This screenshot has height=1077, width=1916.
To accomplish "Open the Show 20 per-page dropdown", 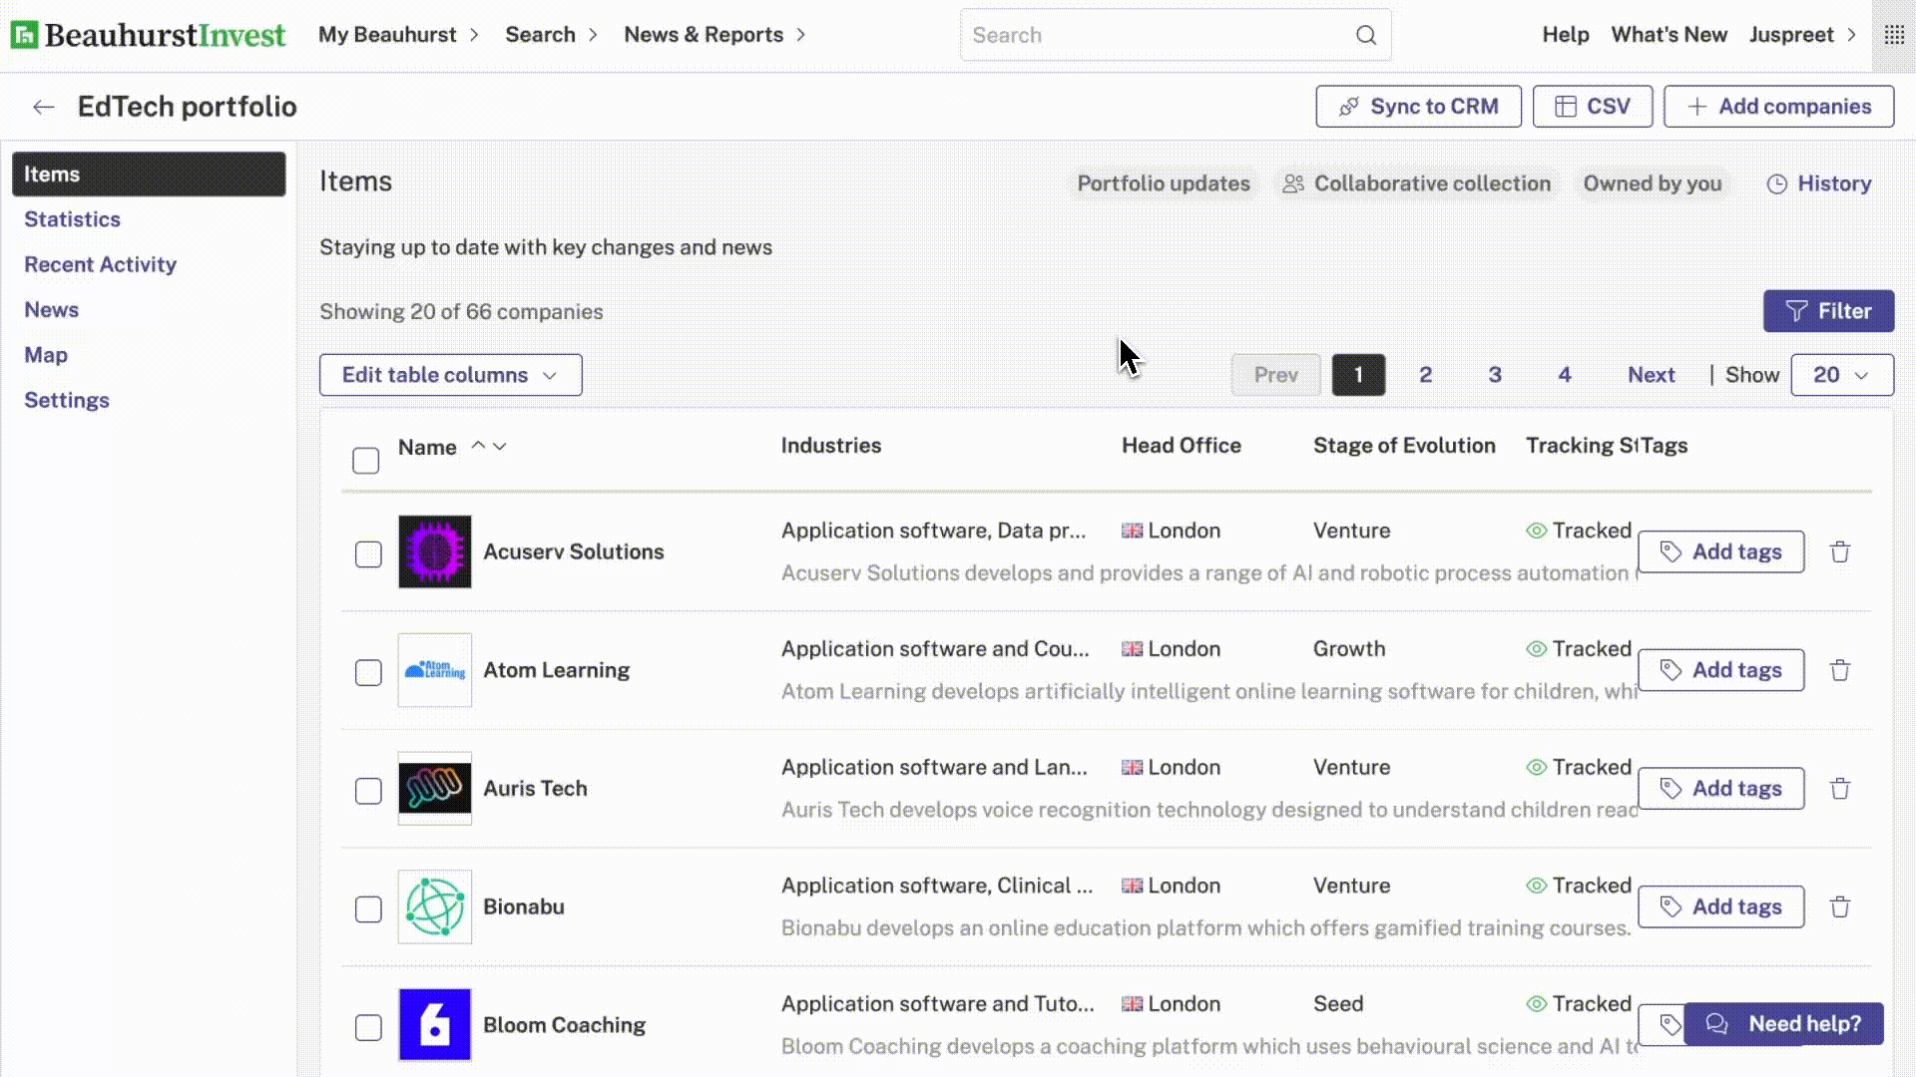I will click(x=1841, y=375).
